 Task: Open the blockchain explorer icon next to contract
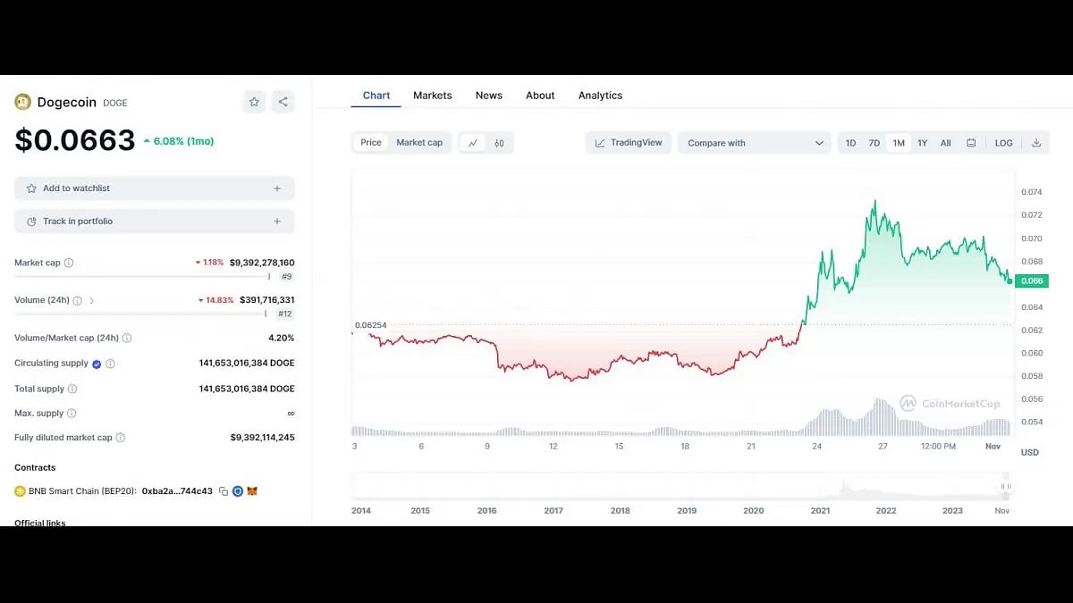(x=237, y=490)
